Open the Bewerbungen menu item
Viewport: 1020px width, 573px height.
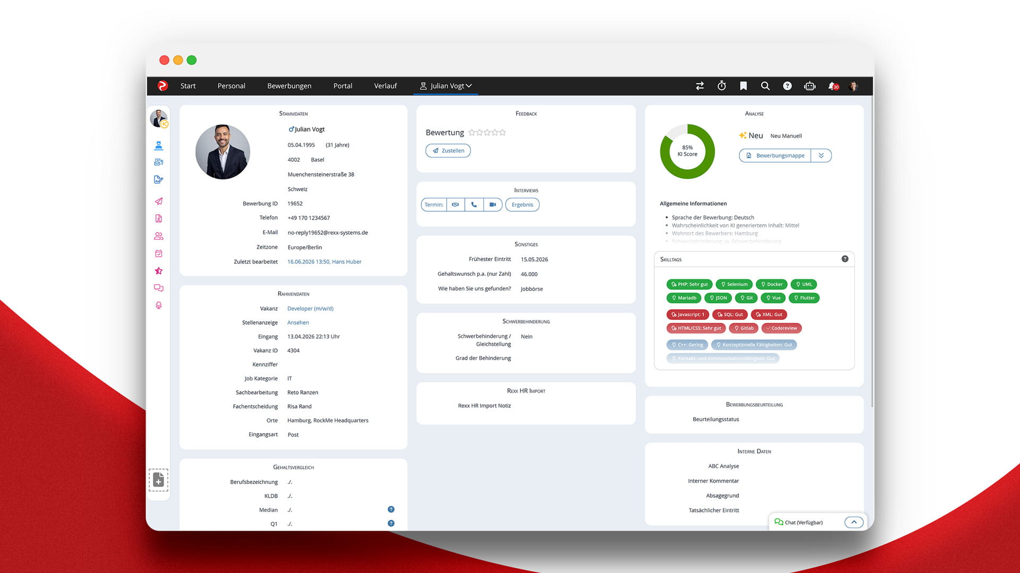click(x=289, y=86)
